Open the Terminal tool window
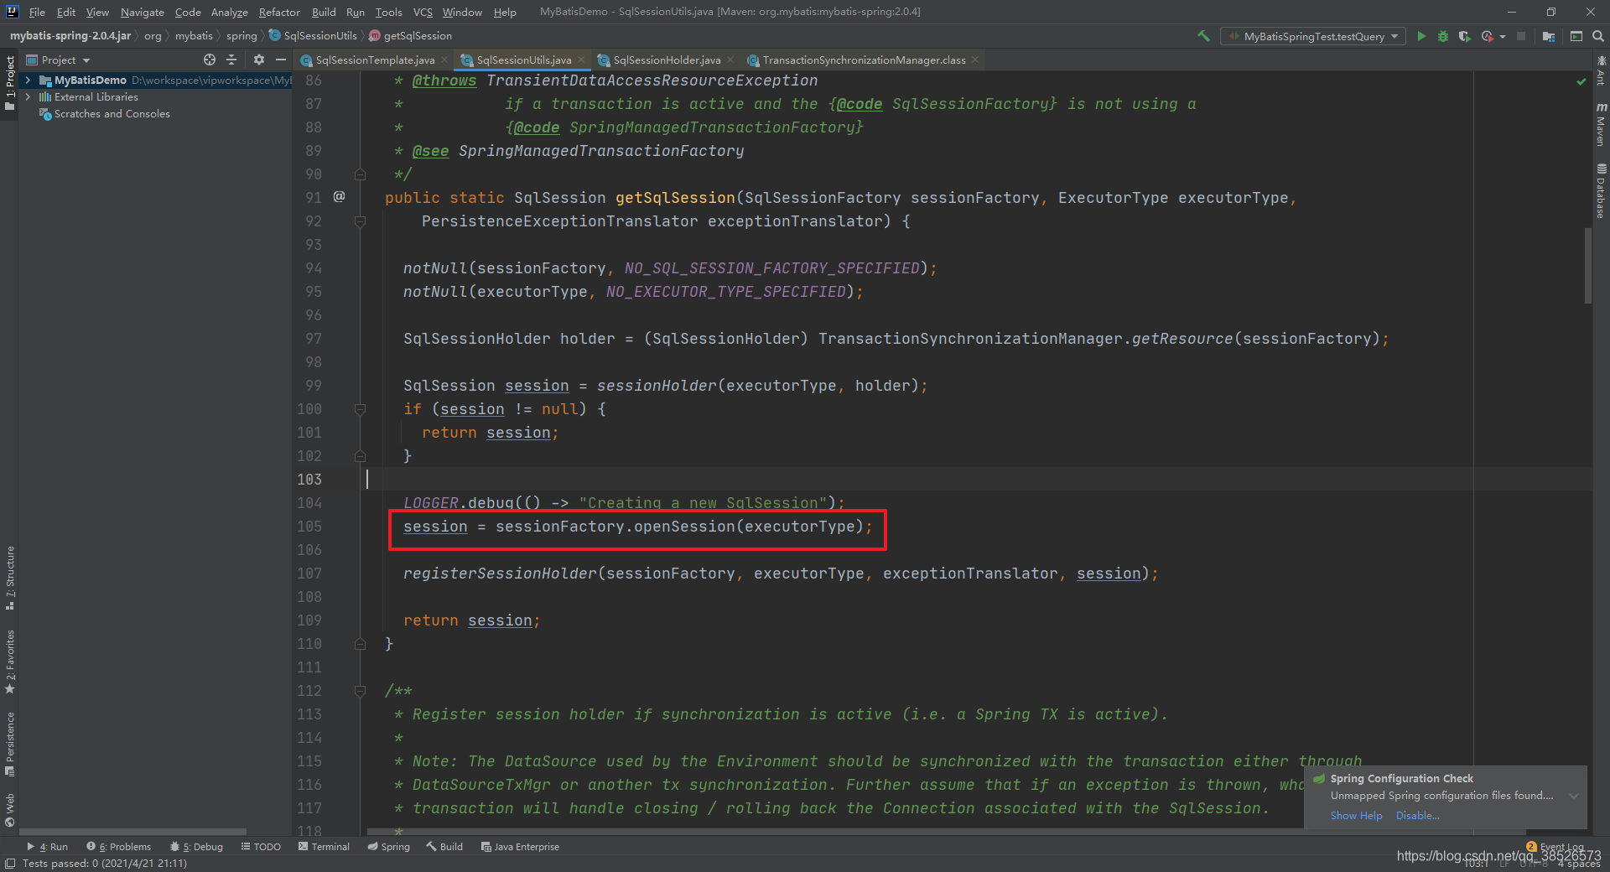This screenshot has width=1610, height=872. (x=324, y=847)
